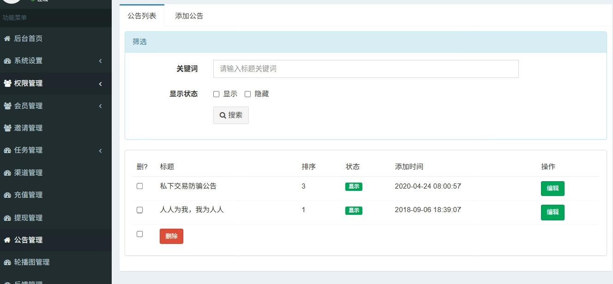
Task: Click the home icon beside 后台首页
Action: tap(7, 39)
